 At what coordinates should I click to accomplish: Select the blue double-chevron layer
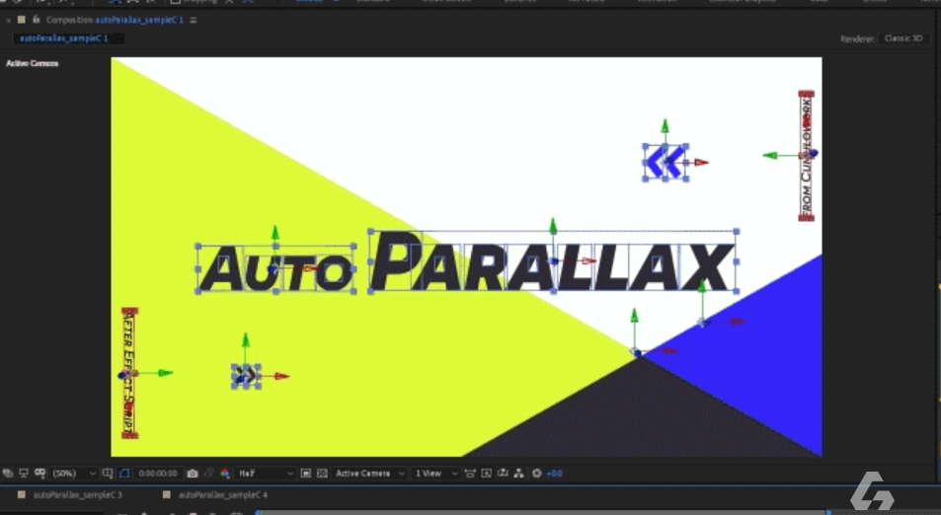(665, 162)
